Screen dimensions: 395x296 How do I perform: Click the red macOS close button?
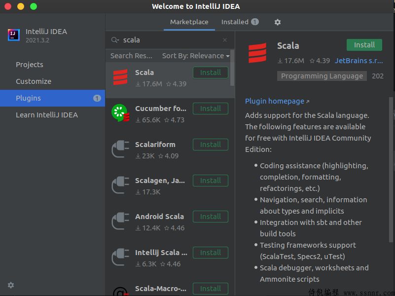click(8, 6)
